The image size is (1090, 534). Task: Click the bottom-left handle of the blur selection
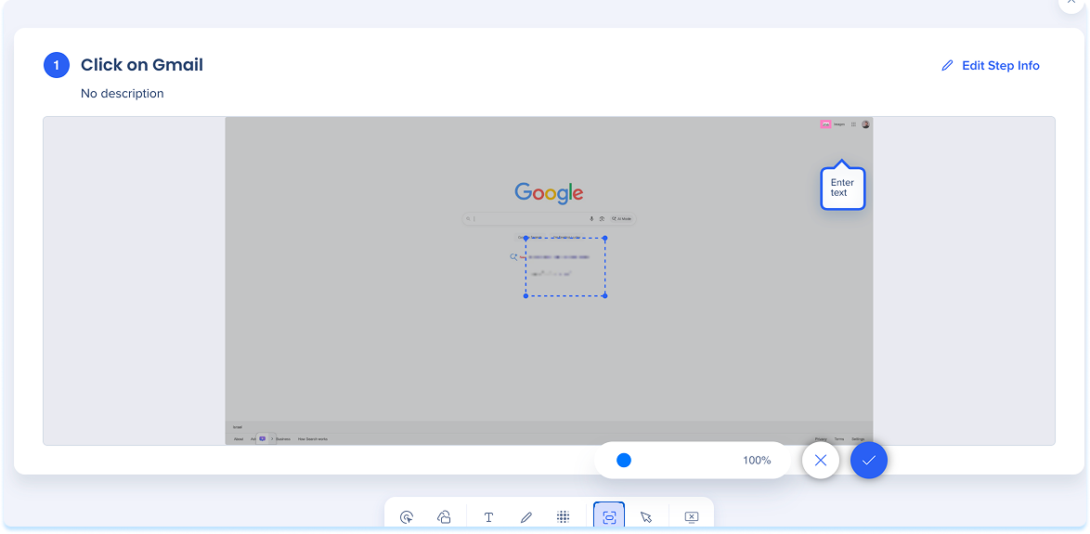click(526, 295)
